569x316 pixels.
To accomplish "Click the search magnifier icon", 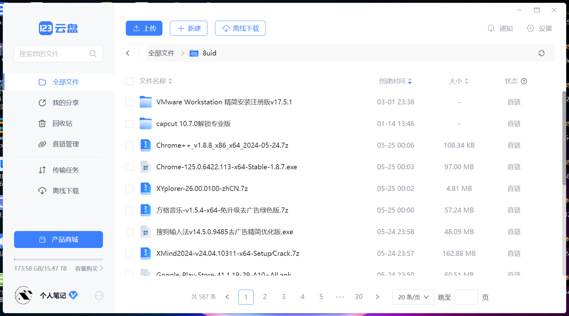I will tap(93, 54).
